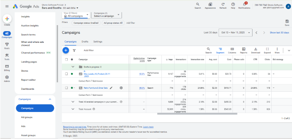Check the Retro Furniture & Diner Sets checkbox

[x=66, y=88]
